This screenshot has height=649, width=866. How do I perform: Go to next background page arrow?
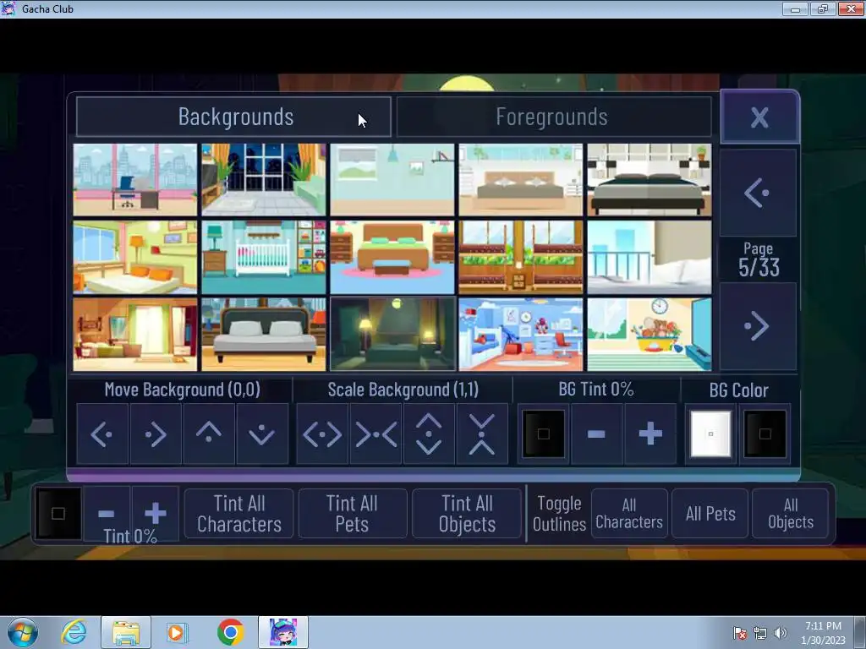tap(758, 326)
